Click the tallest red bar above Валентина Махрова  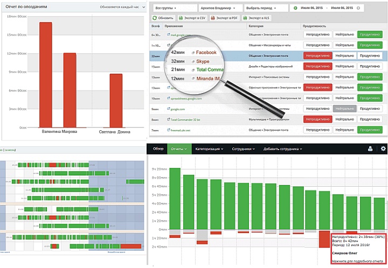(x=46, y=75)
